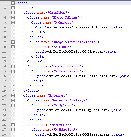Collapse the Network Analisys node
This screenshot has height=137, width=131.
pos(13,100)
